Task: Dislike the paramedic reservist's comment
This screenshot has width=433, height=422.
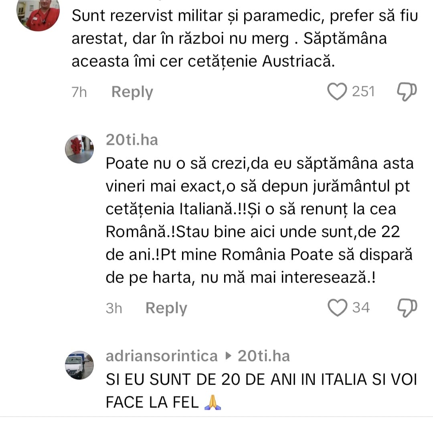Action: pyautogui.click(x=407, y=92)
